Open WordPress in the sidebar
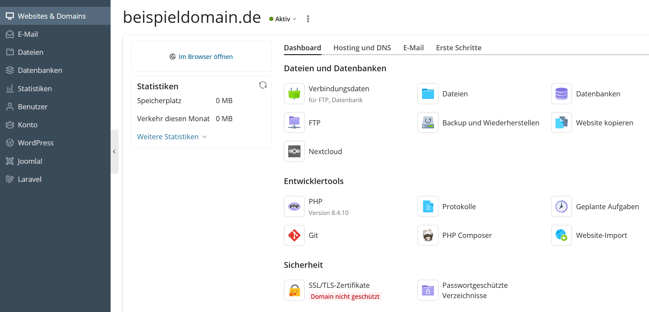The width and height of the screenshot is (649, 312). (55, 143)
